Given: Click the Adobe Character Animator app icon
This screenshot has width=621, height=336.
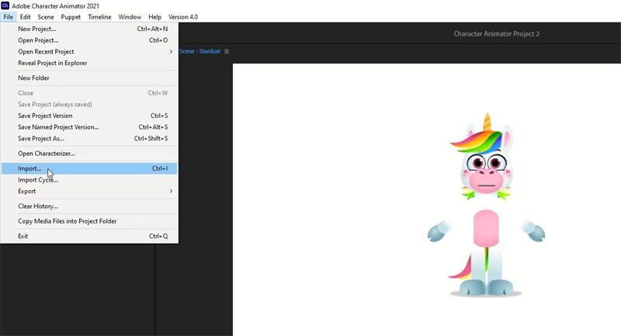Looking at the screenshot, I should pos(5,5).
